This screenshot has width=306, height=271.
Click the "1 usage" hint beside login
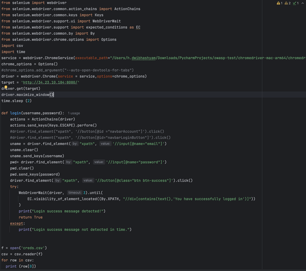tap(73, 113)
